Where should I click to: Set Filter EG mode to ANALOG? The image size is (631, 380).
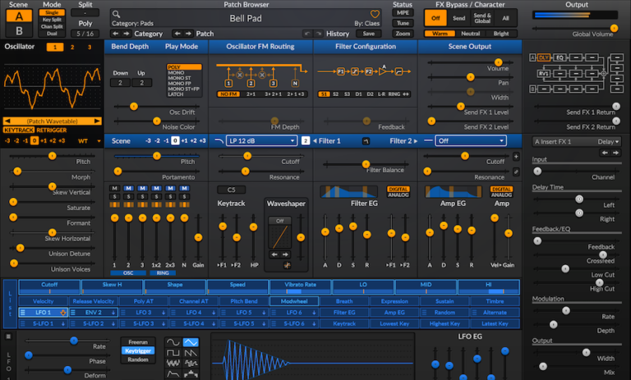tap(398, 195)
